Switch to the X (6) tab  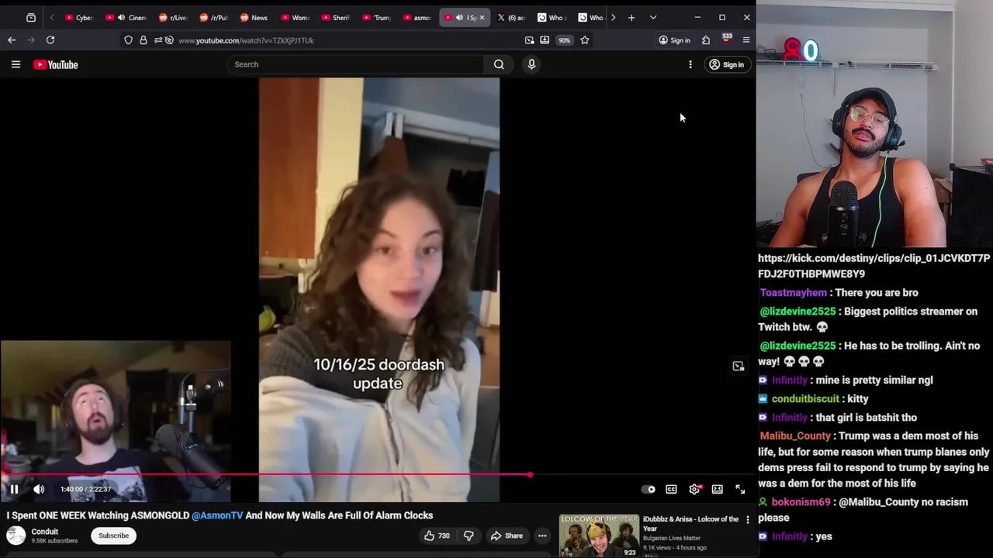click(512, 17)
